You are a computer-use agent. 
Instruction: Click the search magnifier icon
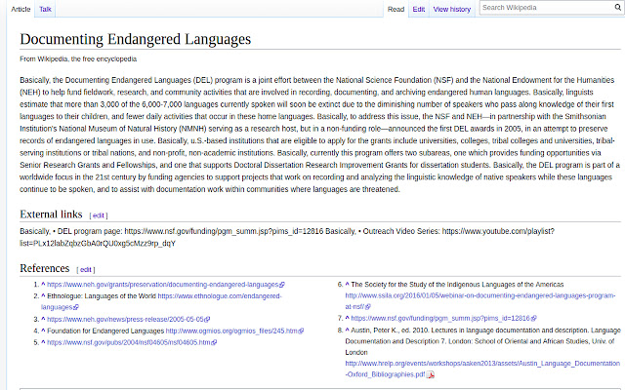pos(617,8)
